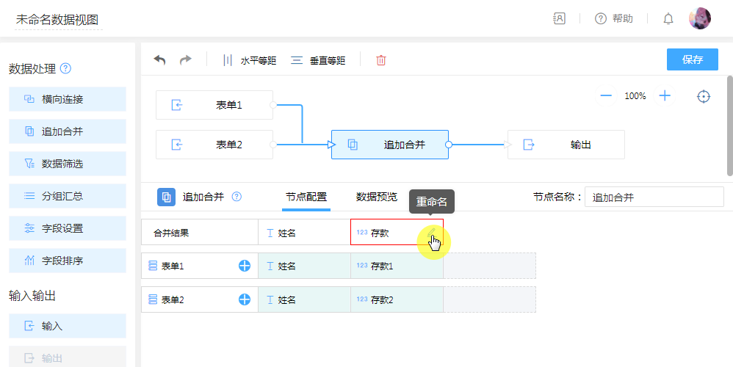Switch to the 数据预览 tab

tap(377, 197)
